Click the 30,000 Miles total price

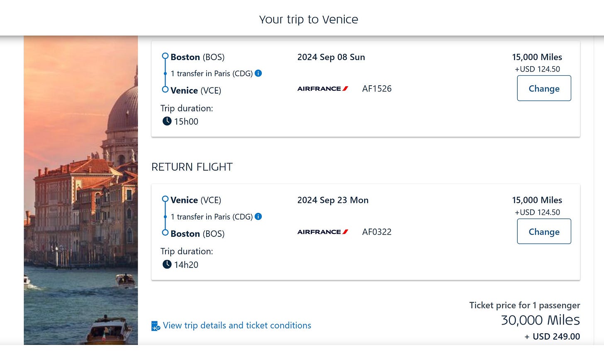pos(540,320)
